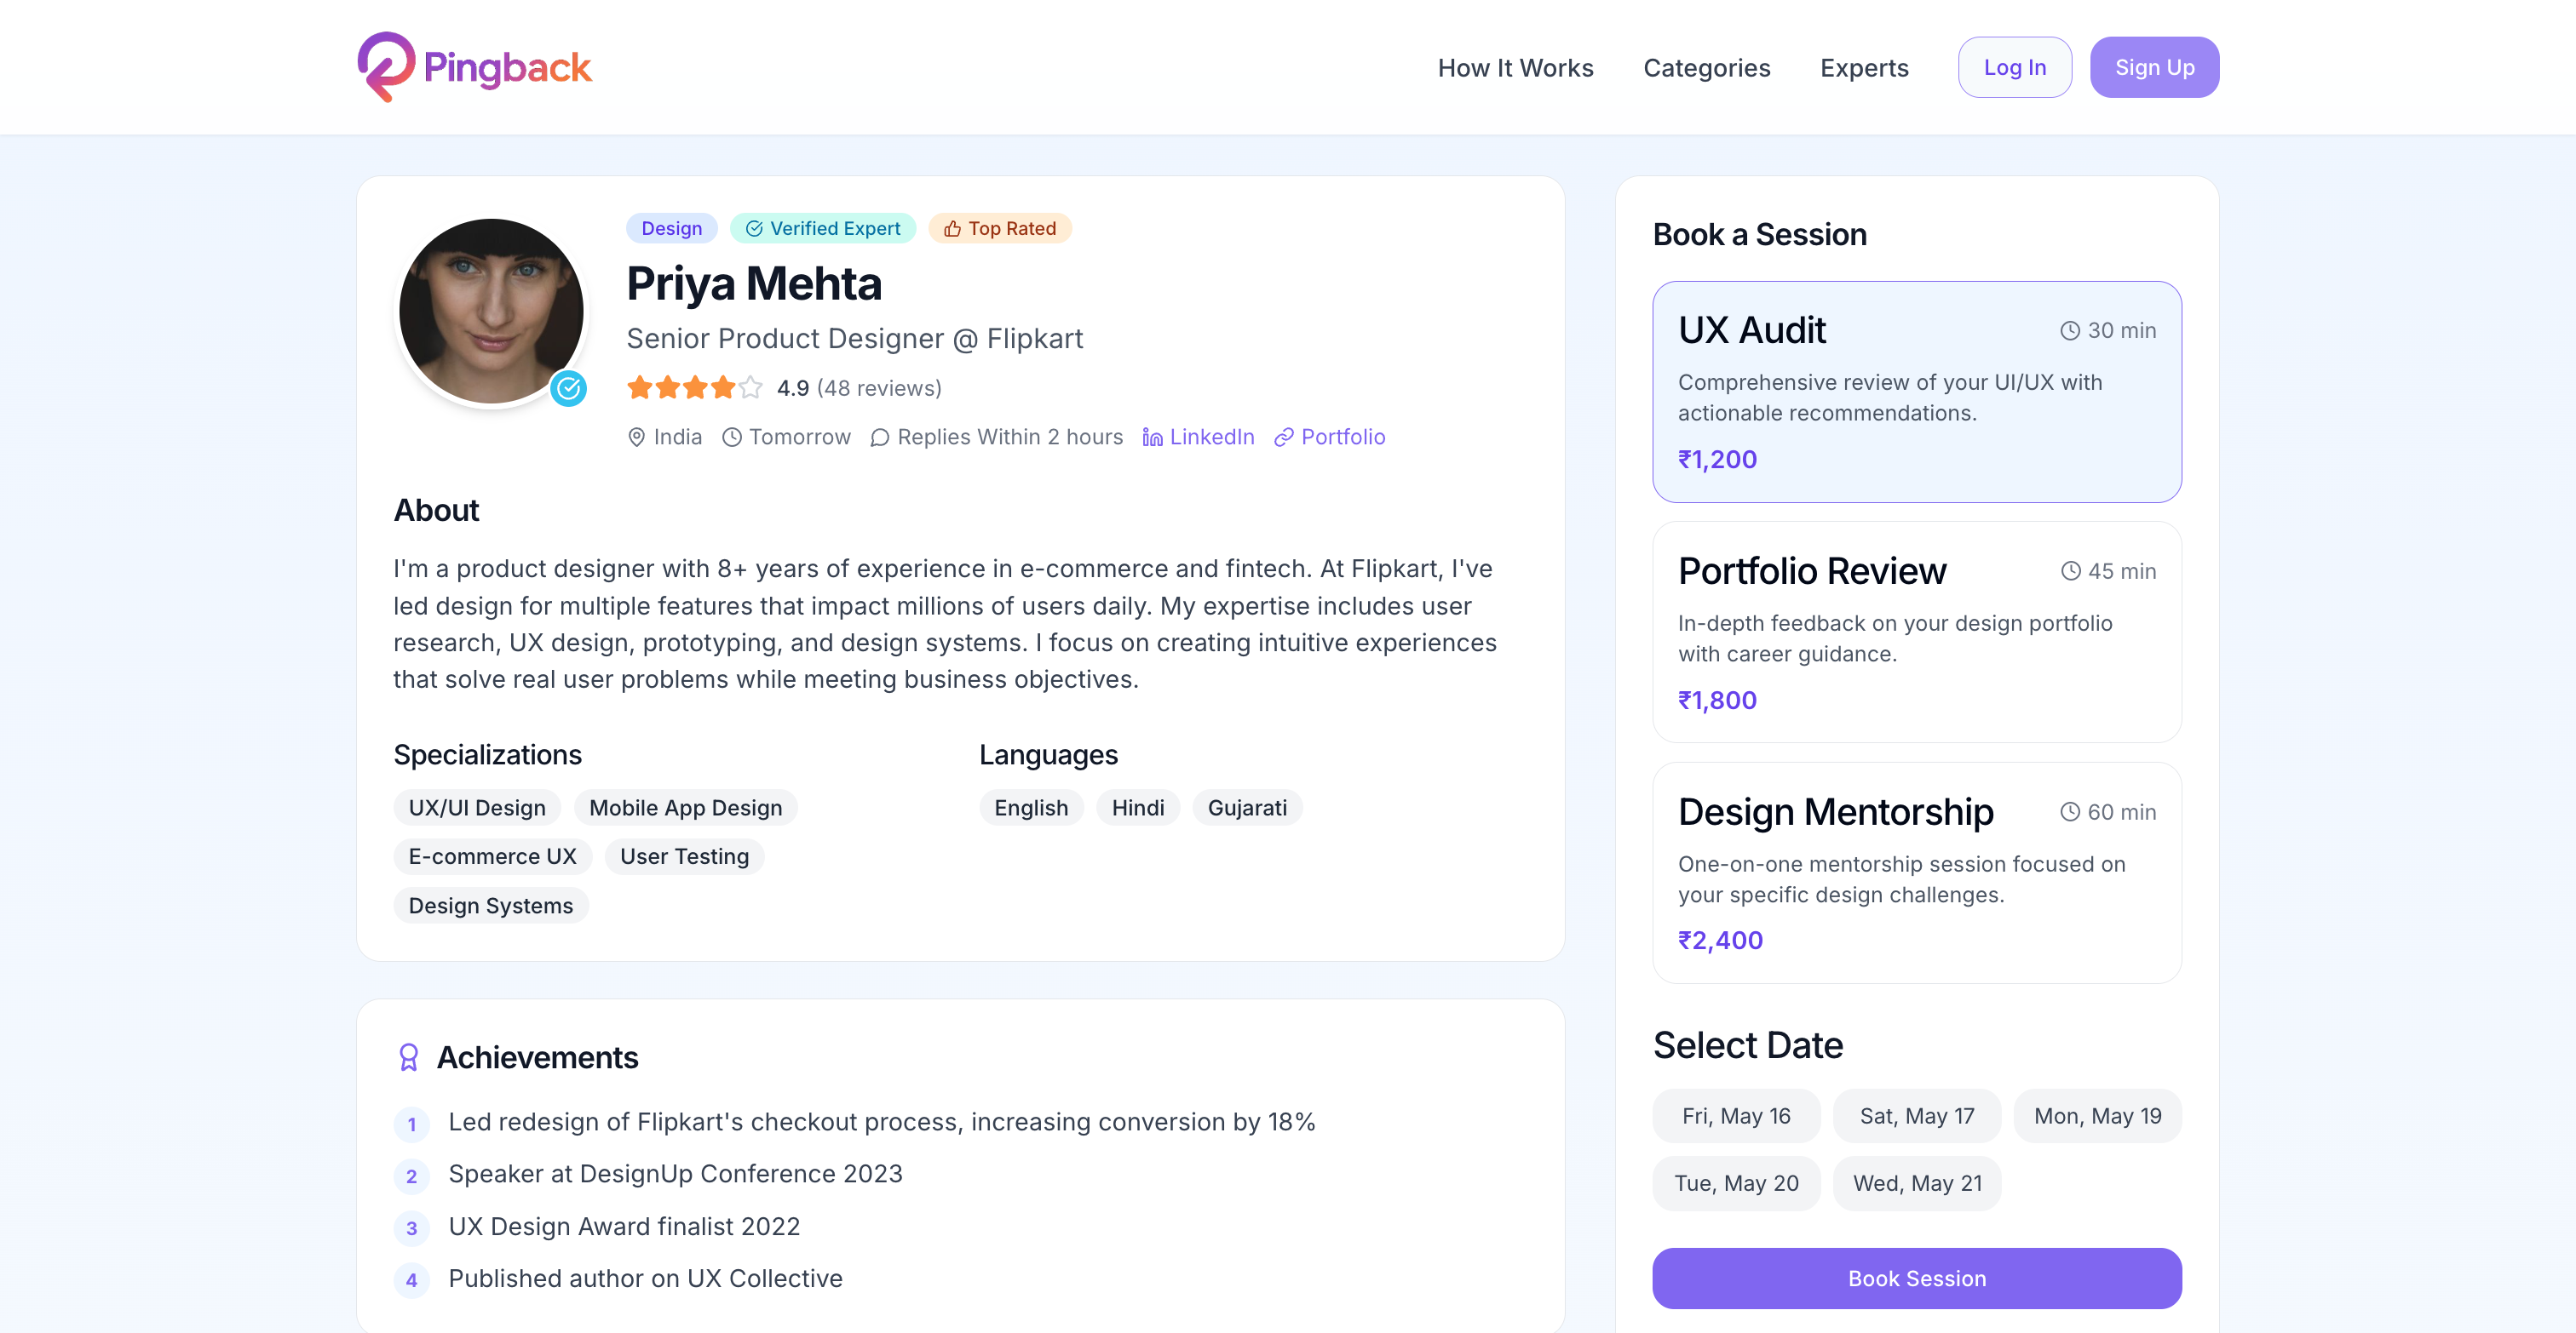Click the User Testing tag
Image resolution: width=2576 pixels, height=1333 pixels.
(684, 856)
